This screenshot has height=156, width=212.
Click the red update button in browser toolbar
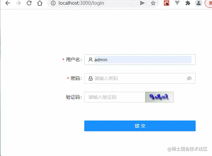click(208, 3)
